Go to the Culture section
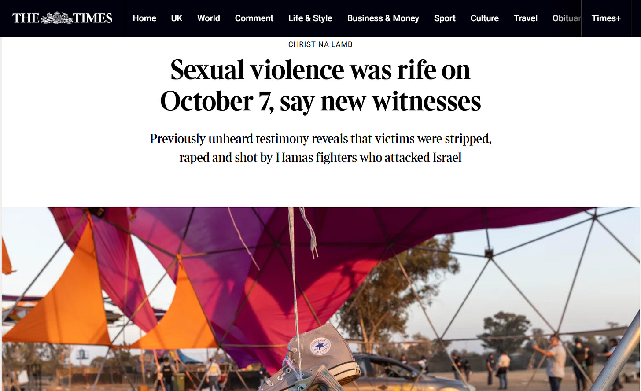This screenshot has height=391, width=641. 485,18
